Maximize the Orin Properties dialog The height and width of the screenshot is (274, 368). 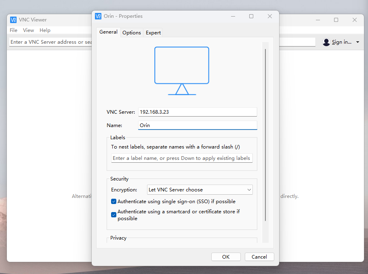[251, 16]
